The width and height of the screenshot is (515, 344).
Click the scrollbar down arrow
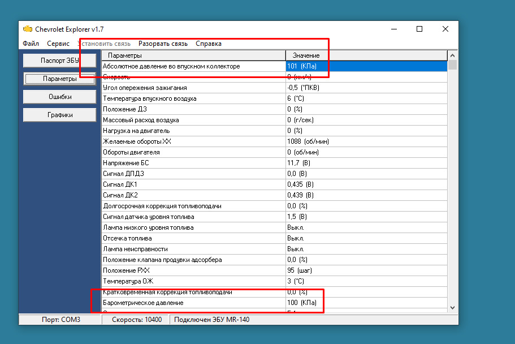pyautogui.click(x=453, y=308)
